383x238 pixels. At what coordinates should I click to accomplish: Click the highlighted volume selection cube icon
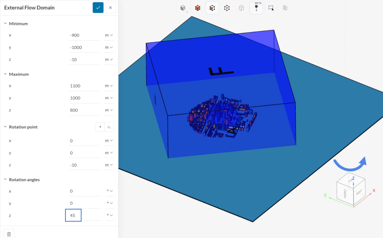pyautogui.click(x=212, y=7)
